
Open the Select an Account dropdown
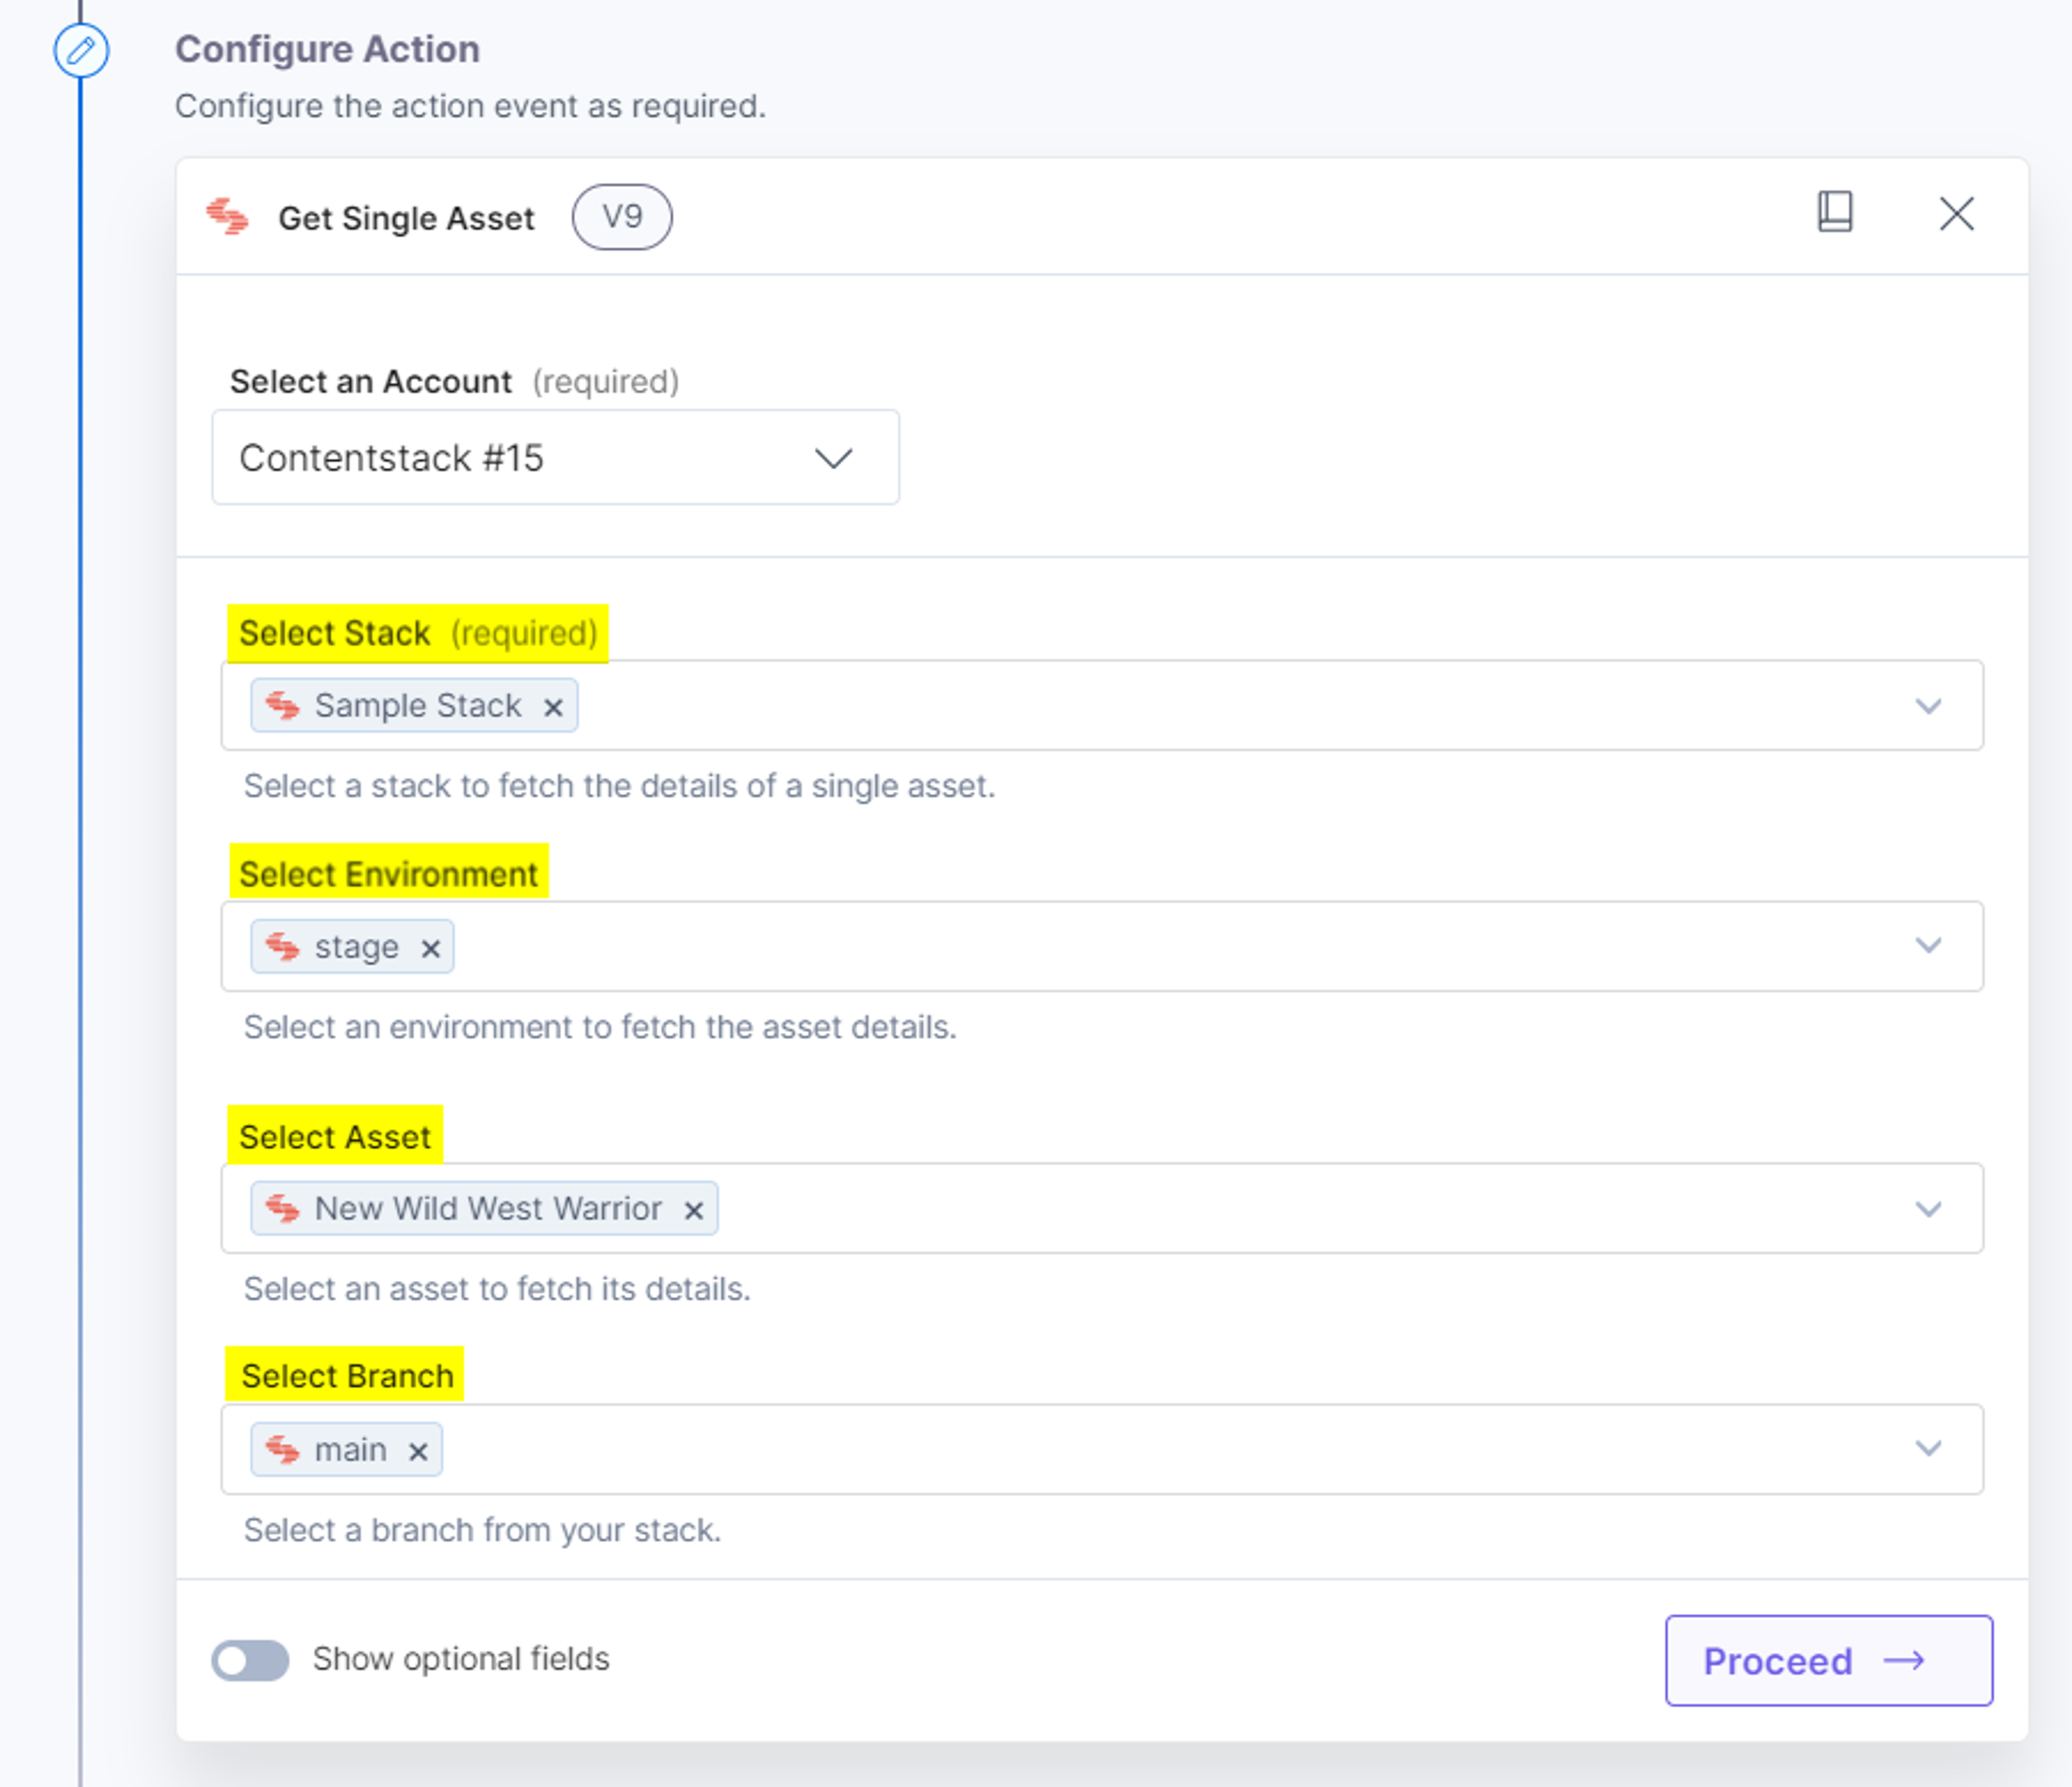point(555,457)
